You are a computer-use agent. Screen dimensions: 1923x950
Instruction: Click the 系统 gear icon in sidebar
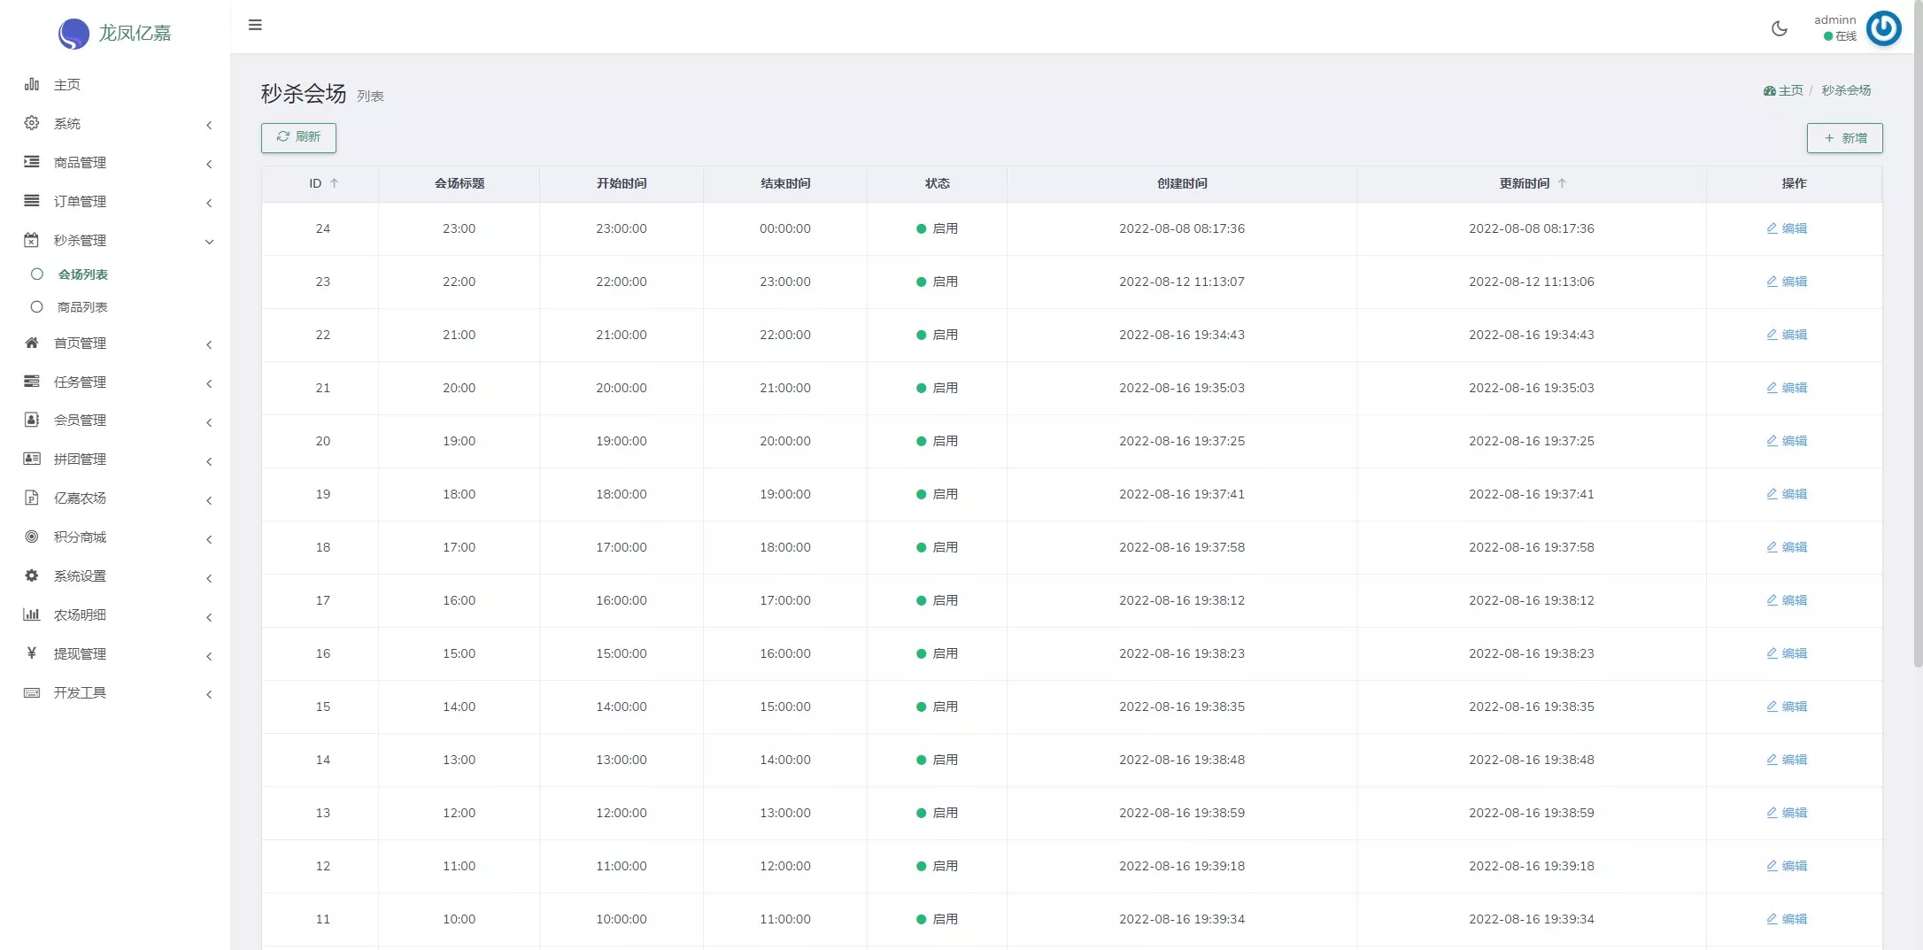[32, 123]
